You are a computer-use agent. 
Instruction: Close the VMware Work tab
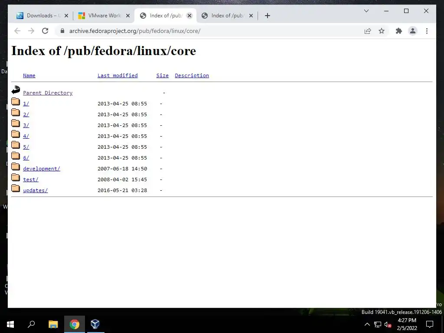click(x=128, y=16)
